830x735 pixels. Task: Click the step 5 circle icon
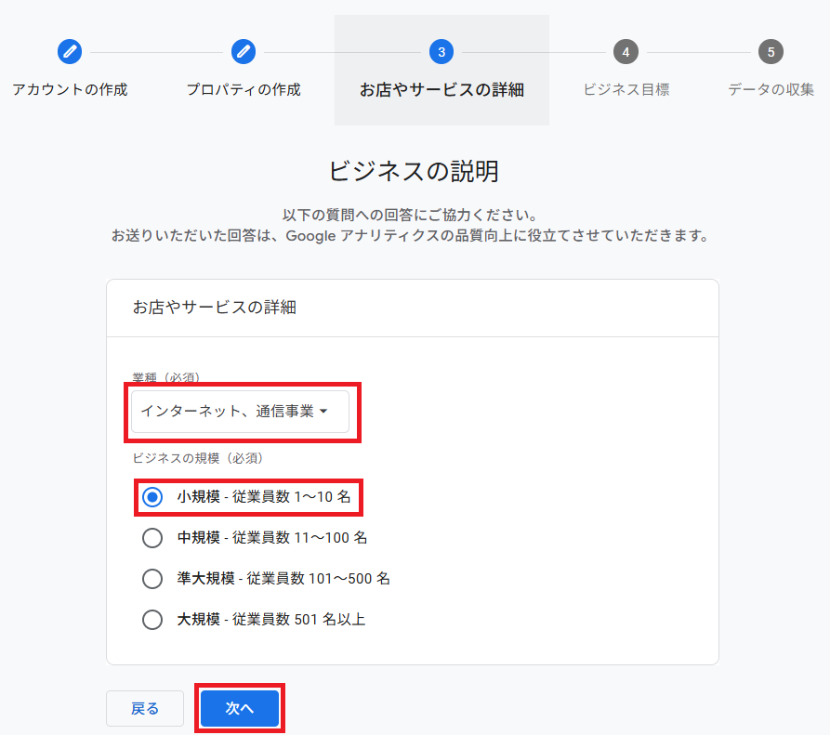(x=771, y=52)
